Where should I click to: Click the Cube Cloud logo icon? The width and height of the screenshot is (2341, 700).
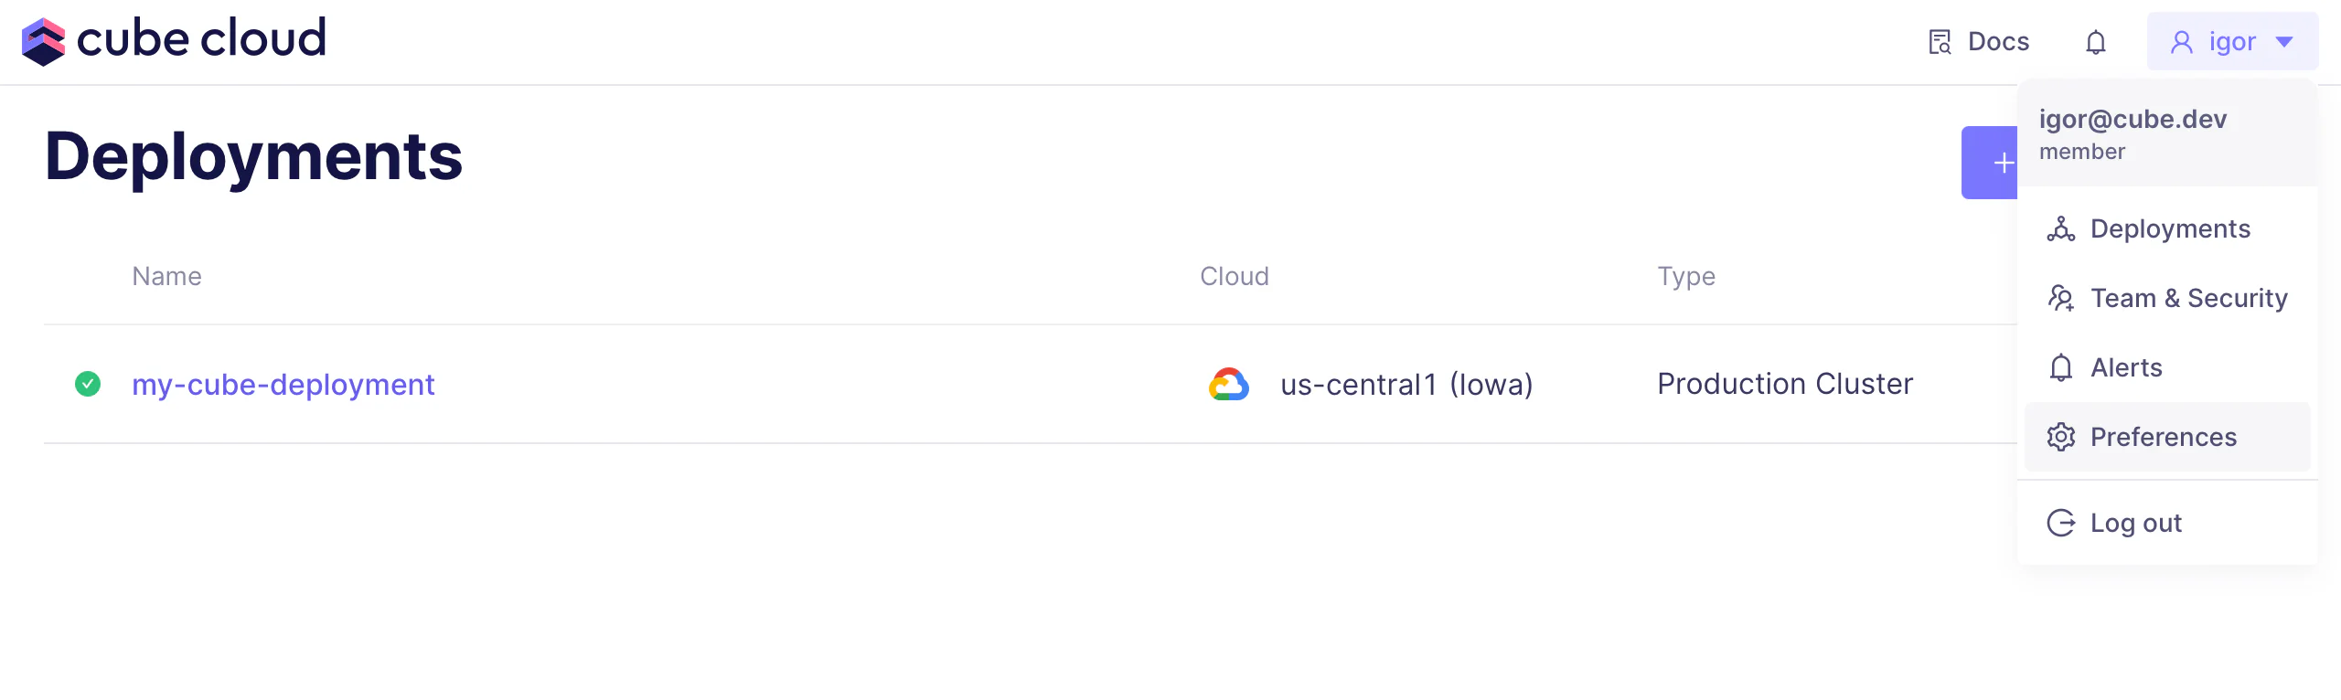43,41
